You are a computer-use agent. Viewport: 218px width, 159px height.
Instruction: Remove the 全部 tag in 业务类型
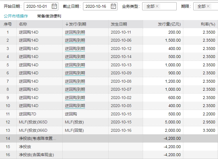[x=157, y=6]
